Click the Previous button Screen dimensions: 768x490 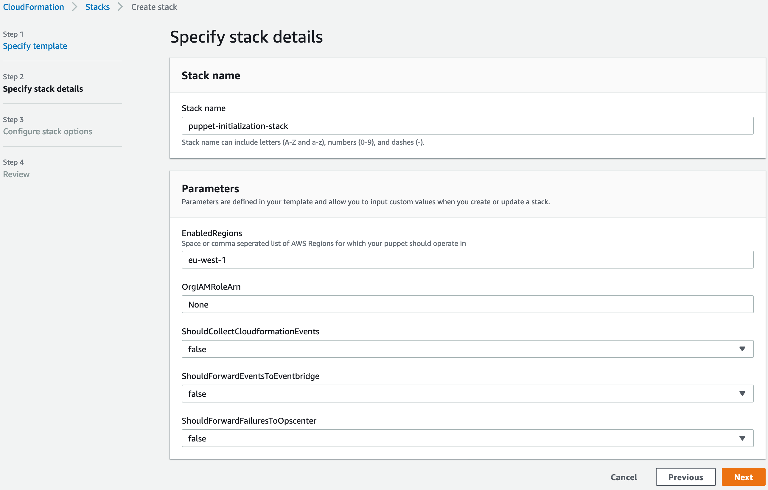(x=686, y=477)
